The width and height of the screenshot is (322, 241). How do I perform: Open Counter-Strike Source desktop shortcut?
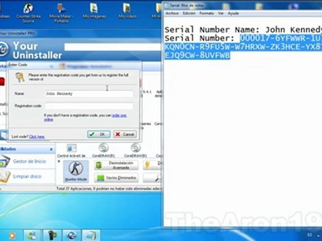tap(28, 13)
